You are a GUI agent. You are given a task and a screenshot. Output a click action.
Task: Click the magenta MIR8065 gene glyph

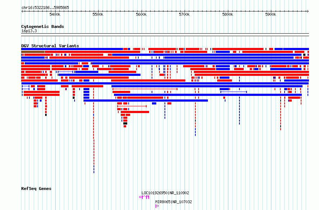click(x=157, y=206)
